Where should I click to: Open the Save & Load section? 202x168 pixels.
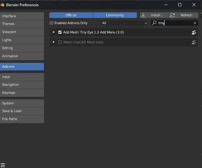(x=22, y=111)
